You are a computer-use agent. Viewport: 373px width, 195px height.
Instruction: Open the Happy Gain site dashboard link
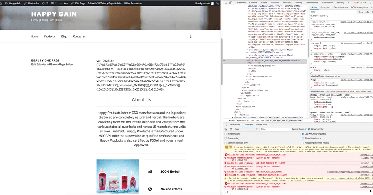(13, 3)
